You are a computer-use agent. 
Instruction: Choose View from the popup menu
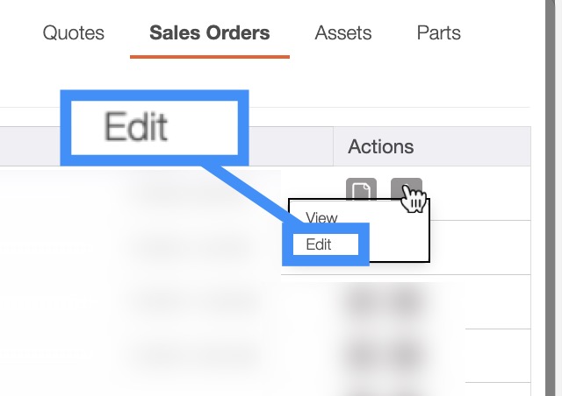coord(321,218)
